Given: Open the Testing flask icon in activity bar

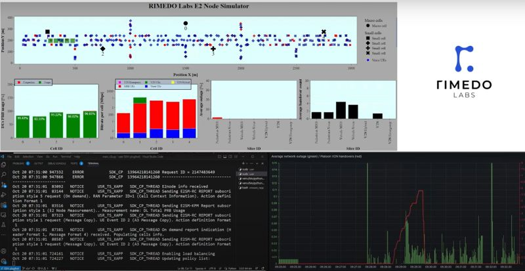Looking at the screenshot, I should (x=3, y=225).
